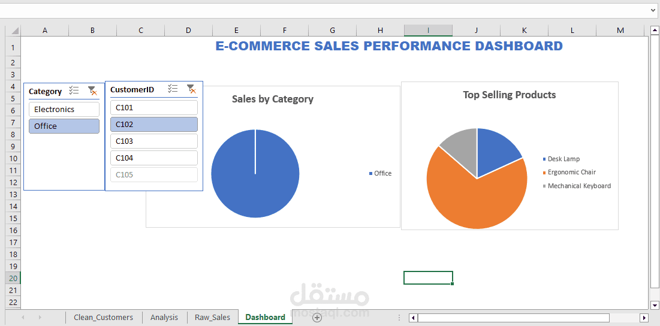
Task: Clear the filter on the CustomerID slicer
Action: [191, 88]
